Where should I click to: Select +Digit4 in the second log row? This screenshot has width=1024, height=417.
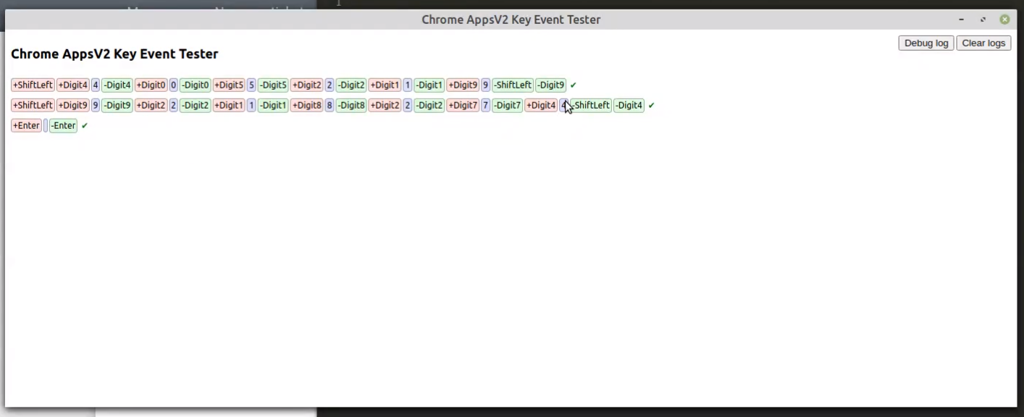(x=541, y=105)
